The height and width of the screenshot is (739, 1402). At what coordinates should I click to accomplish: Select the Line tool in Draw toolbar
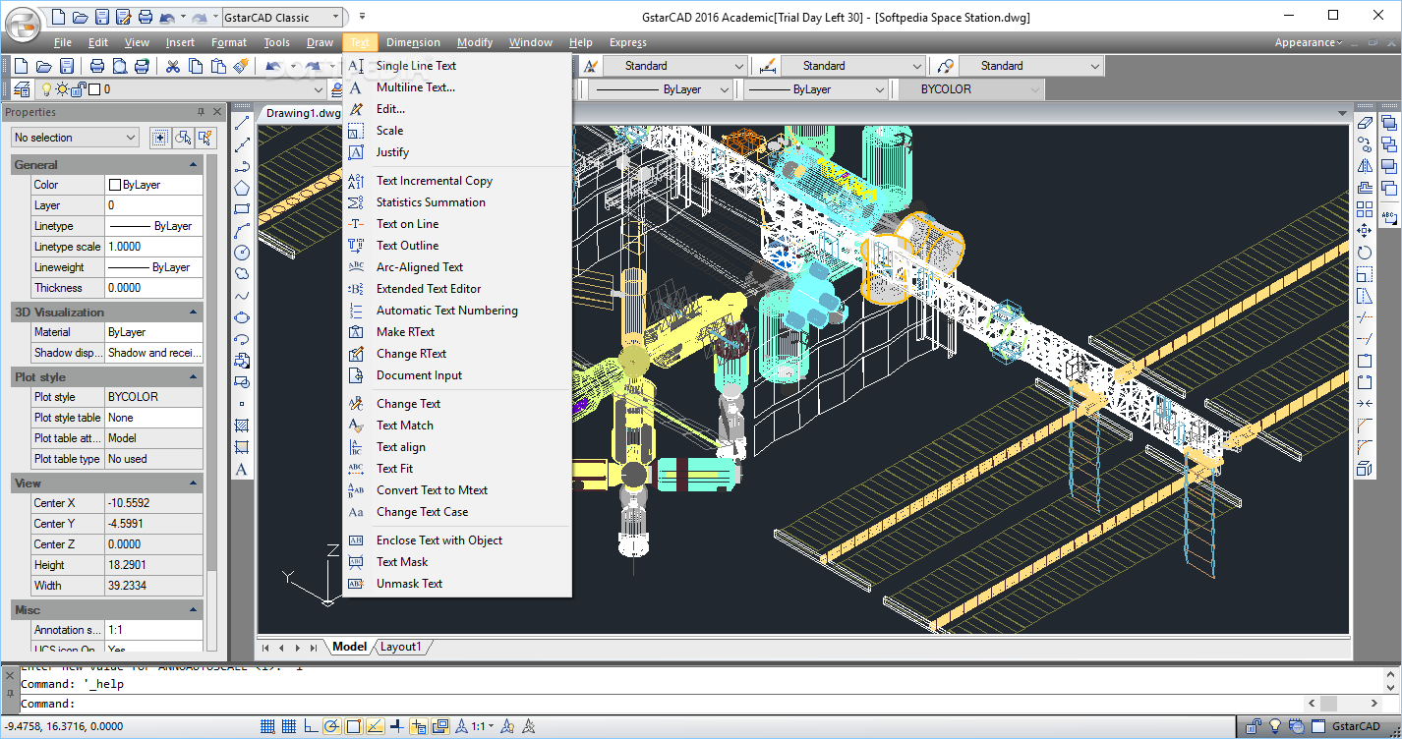tap(242, 123)
